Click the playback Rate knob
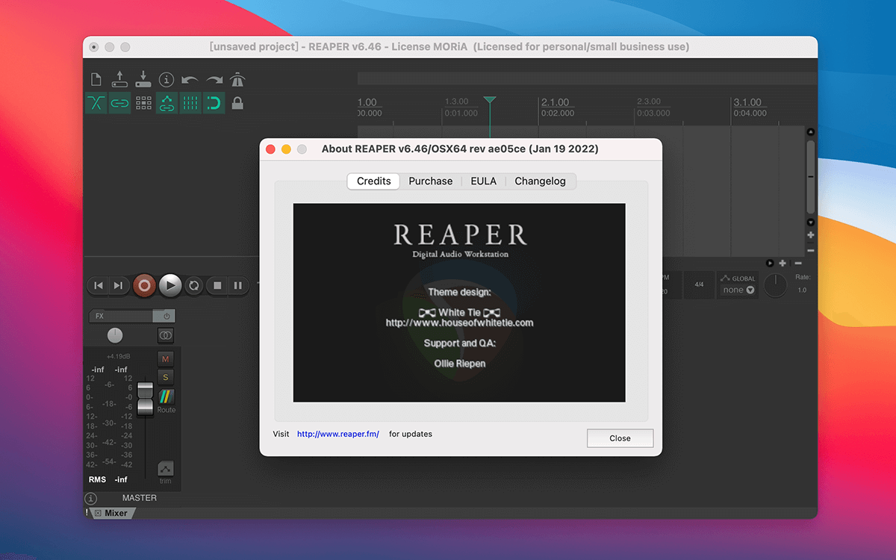This screenshot has height=560, width=896. (775, 285)
